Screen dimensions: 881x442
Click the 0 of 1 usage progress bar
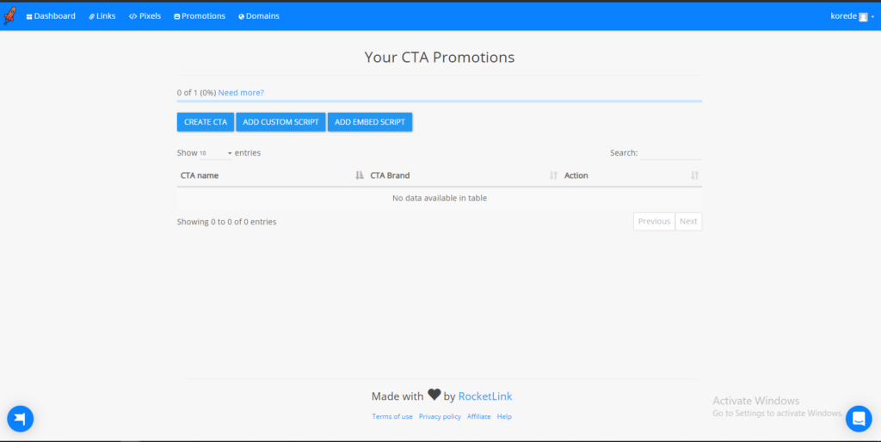tap(440, 101)
